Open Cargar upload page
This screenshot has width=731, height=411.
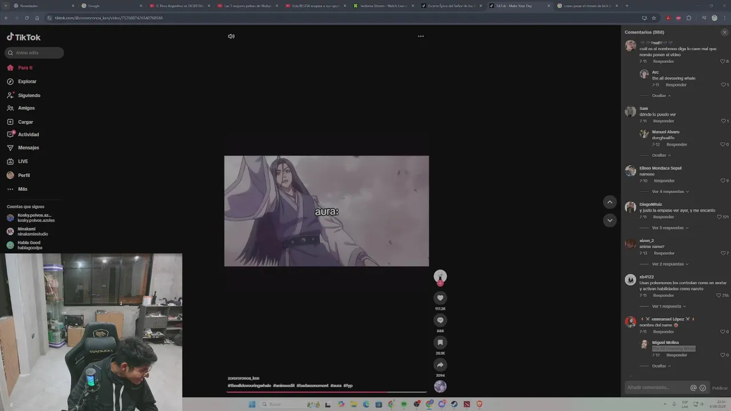pyautogui.click(x=25, y=122)
